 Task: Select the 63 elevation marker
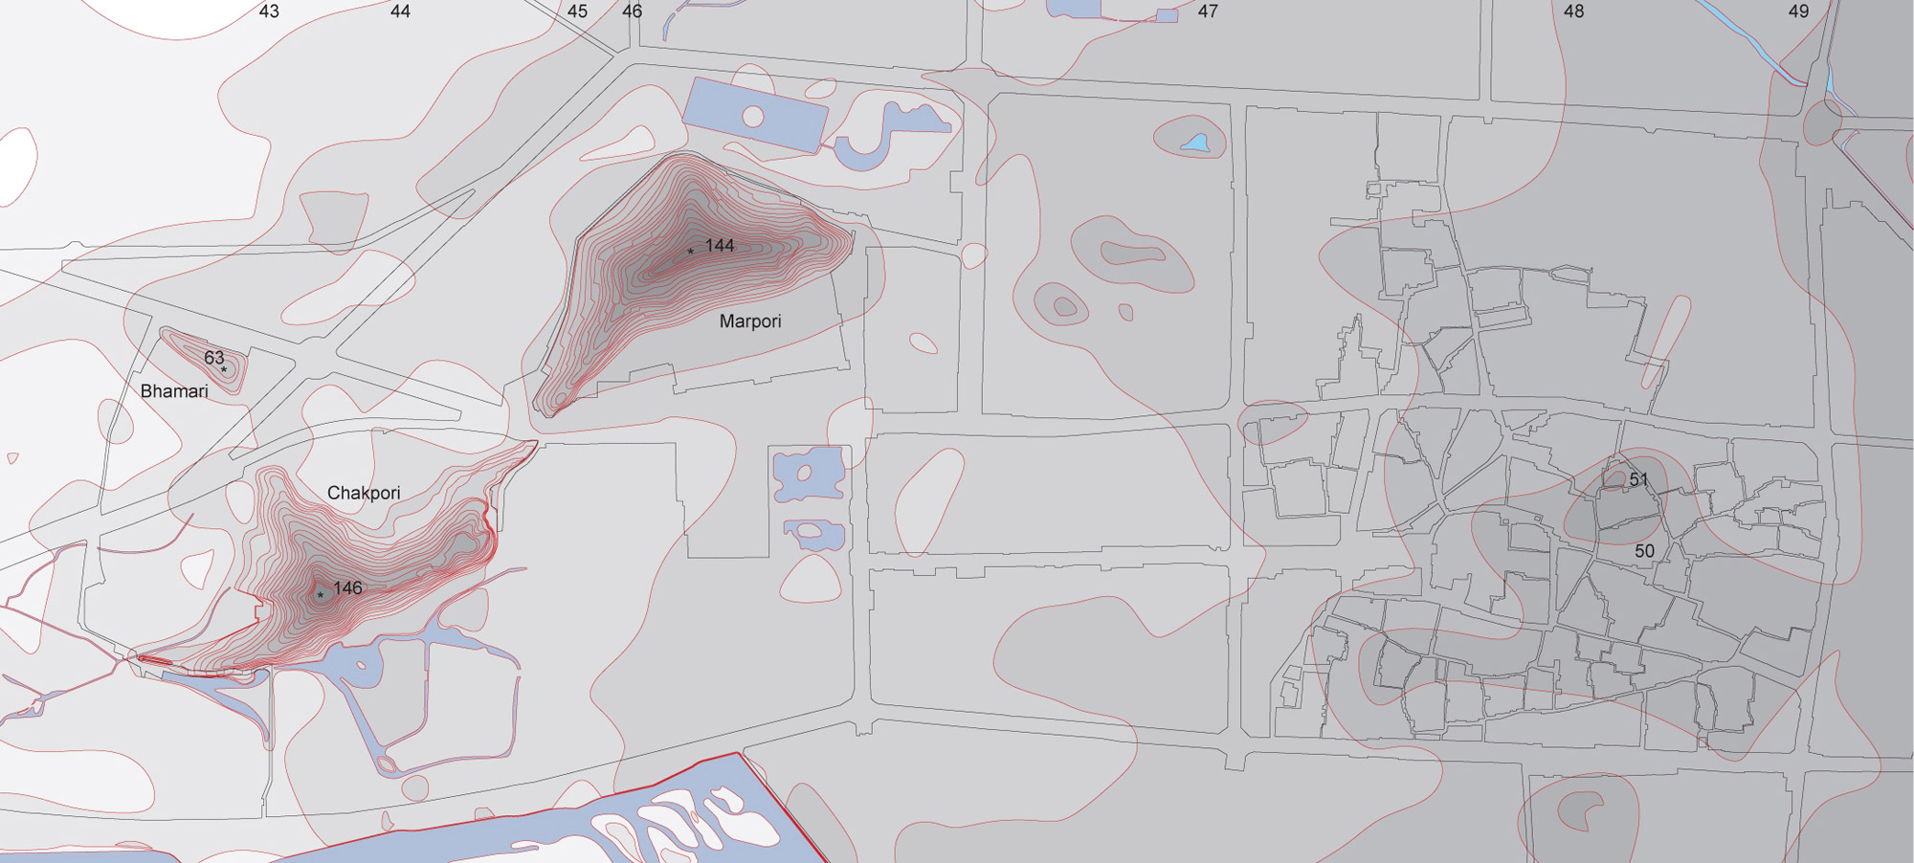[x=213, y=358]
